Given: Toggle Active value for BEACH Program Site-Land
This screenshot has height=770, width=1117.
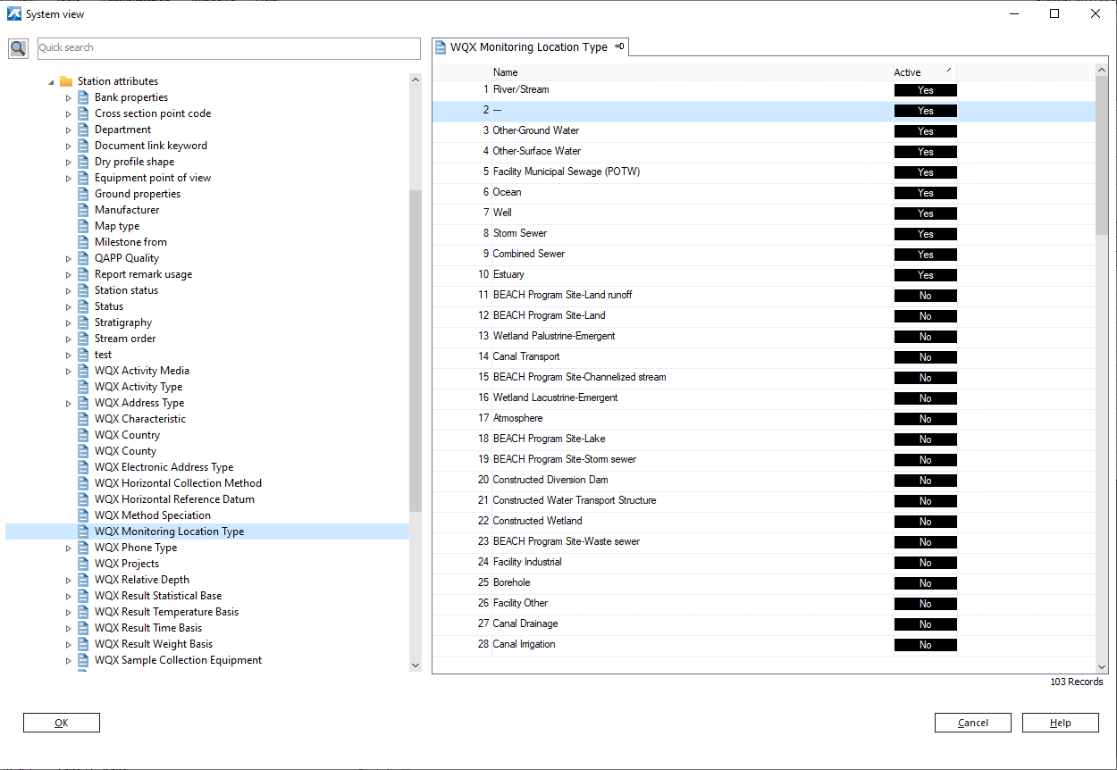Looking at the screenshot, I should pos(925,316).
